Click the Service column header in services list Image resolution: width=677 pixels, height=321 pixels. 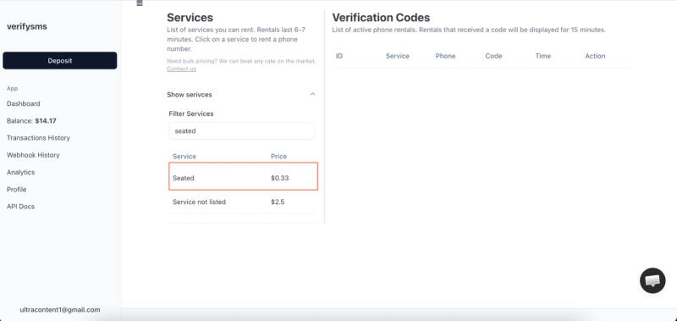point(184,157)
